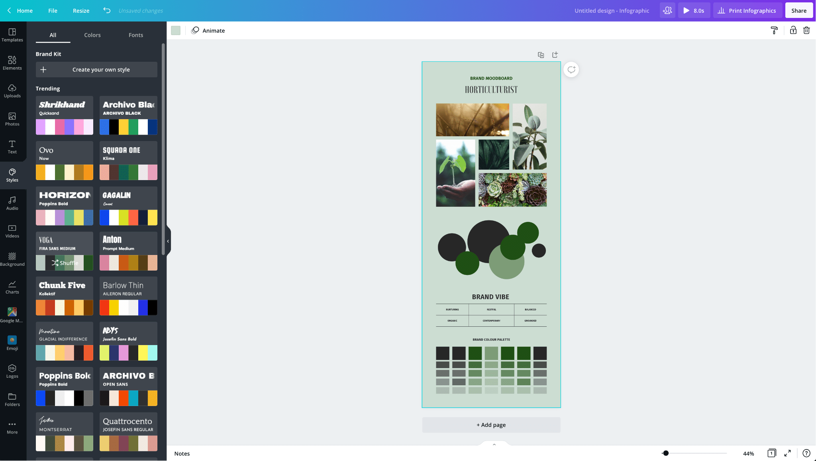Click the Add page button
816x461 pixels.
491,425
